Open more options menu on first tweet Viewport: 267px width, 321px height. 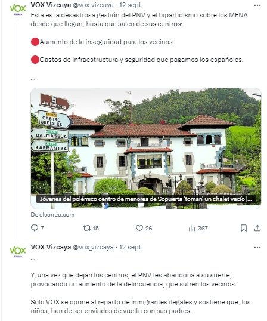[x=257, y=5]
